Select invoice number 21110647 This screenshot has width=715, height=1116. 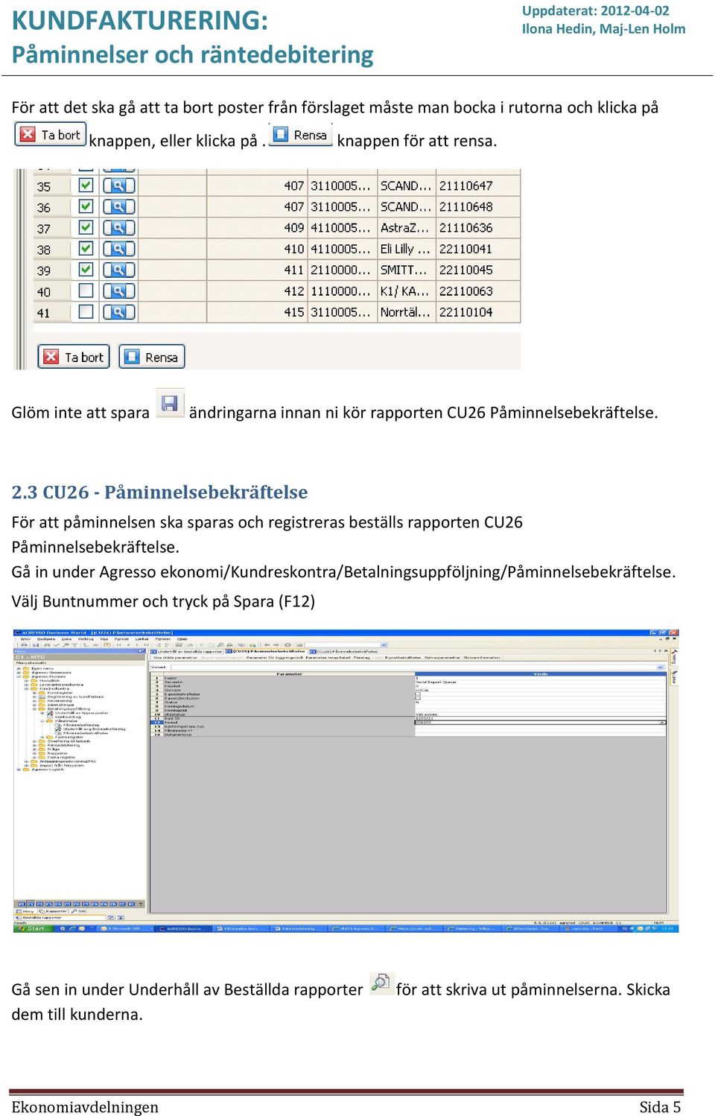(x=466, y=186)
